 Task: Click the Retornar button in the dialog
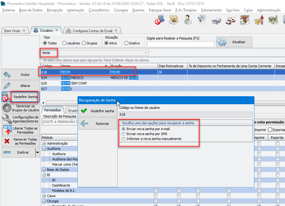pos(98,123)
